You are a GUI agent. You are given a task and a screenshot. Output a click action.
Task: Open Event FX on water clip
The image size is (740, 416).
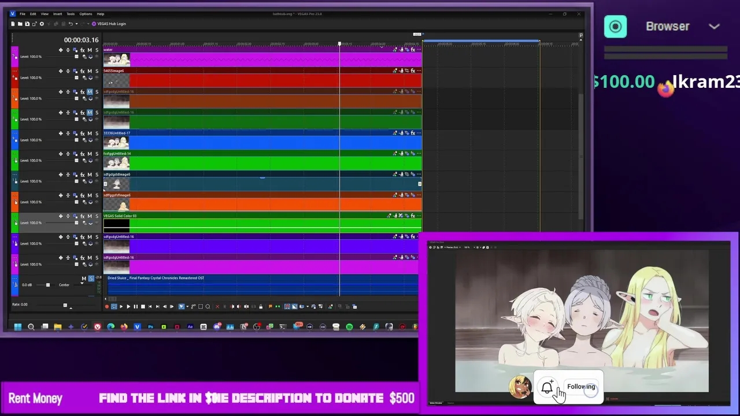(x=413, y=50)
